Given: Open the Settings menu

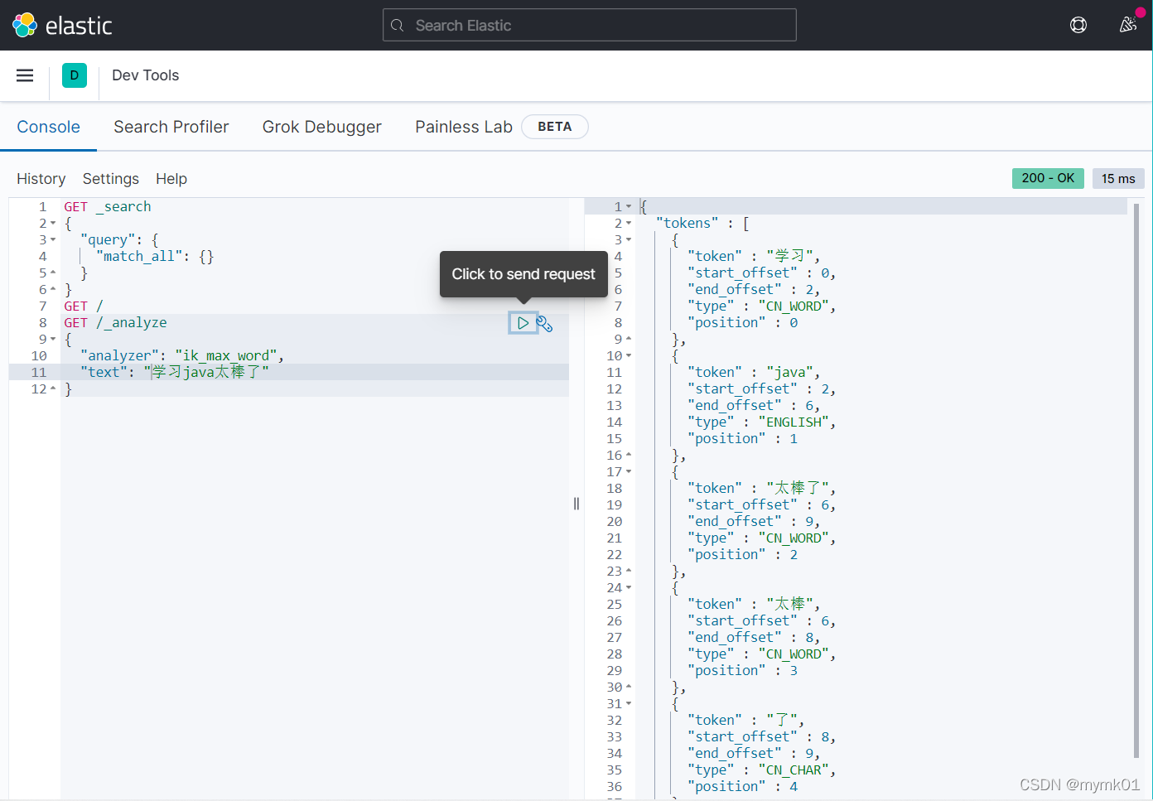Looking at the screenshot, I should [111, 179].
